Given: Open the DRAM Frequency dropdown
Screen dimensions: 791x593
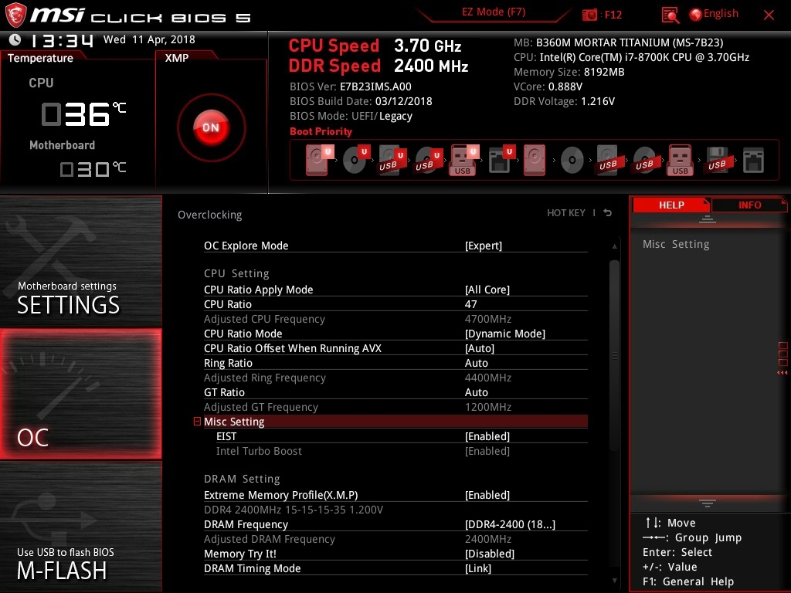Looking at the screenshot, I should (510, 524).
